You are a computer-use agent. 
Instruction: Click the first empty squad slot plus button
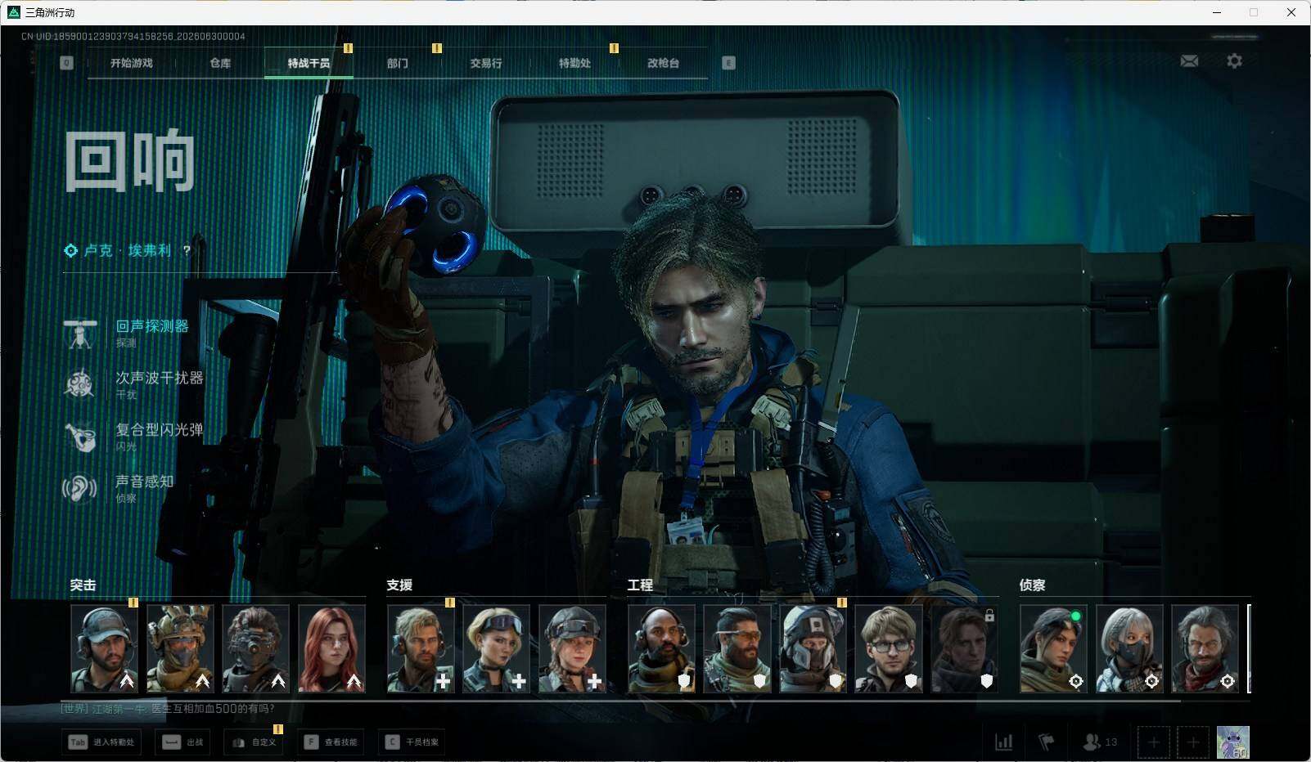[1153, 742]
